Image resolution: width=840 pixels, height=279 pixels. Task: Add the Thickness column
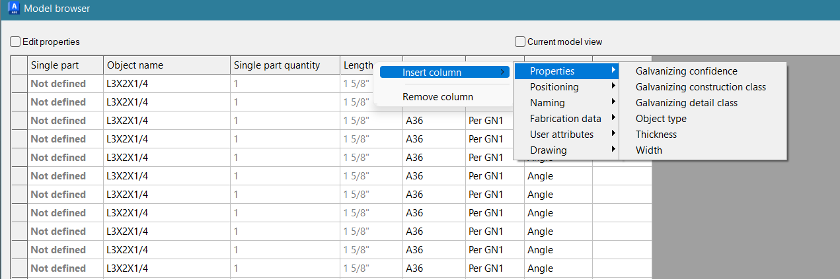tap(656, 135)
